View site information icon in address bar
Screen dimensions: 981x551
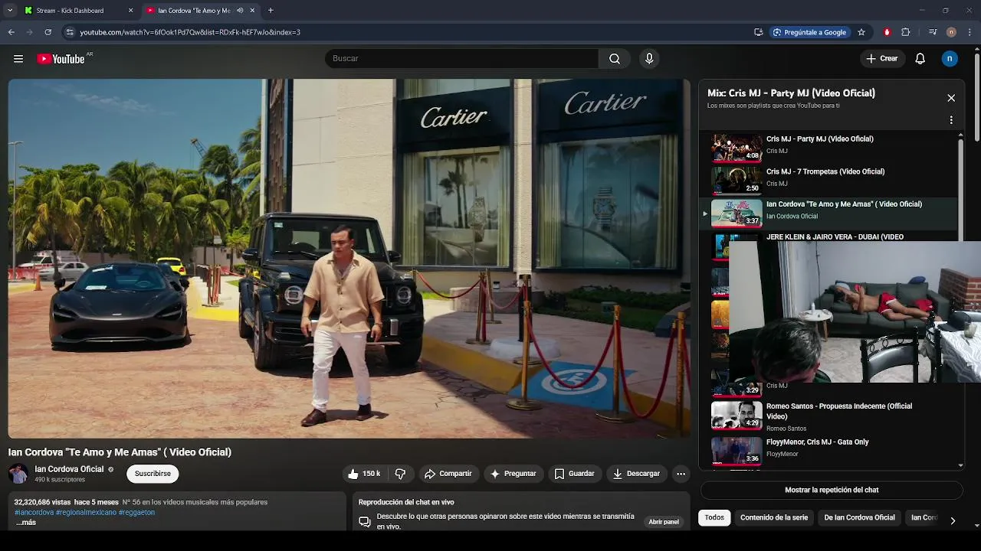tap(70, 32)
